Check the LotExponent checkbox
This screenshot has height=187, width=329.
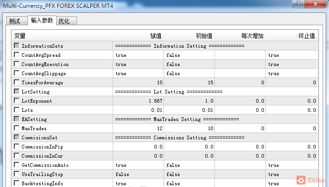[x=16, y=100]
